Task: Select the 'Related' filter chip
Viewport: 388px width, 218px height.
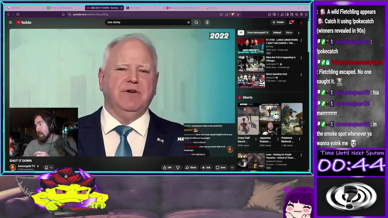Action: (x=277, y=32)
